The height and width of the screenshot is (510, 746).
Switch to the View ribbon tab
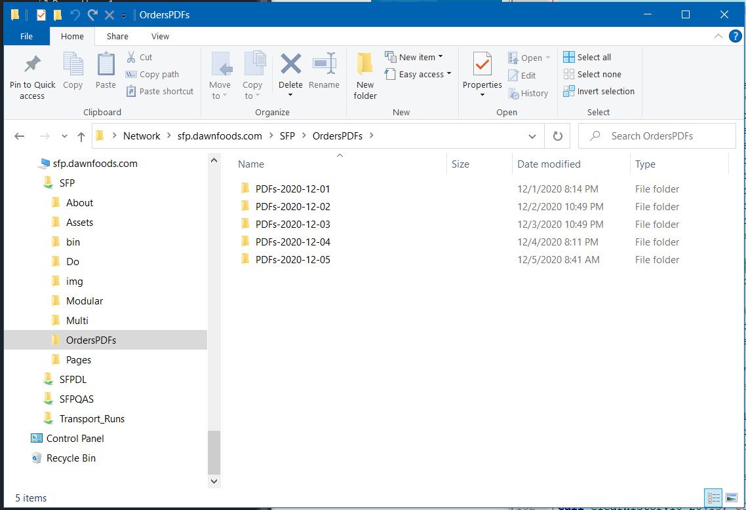pyautogui.click(x=160, y=36)
